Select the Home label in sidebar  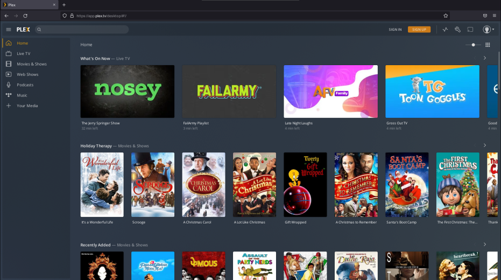click(23, 43)
